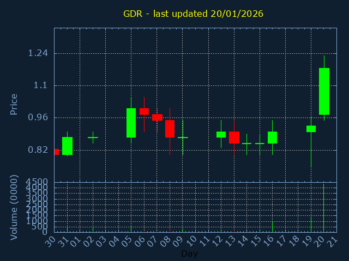Click the green candlestick on day 31
Screen dimensions: 349x261
(x=67, y=146)
